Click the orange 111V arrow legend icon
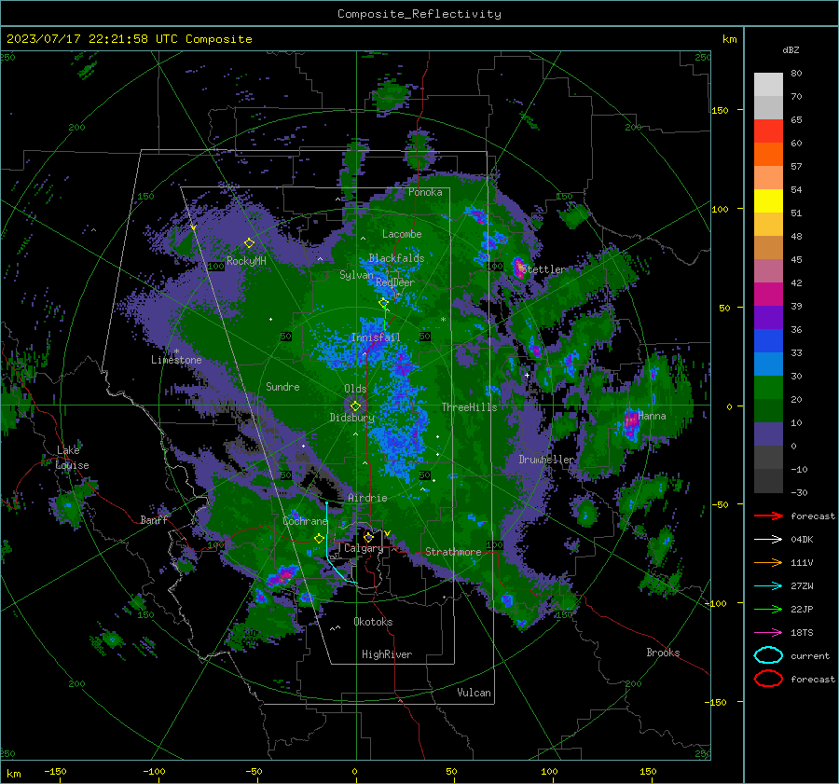The height and width of the screenshot is (784, 839). pos(768,562)
